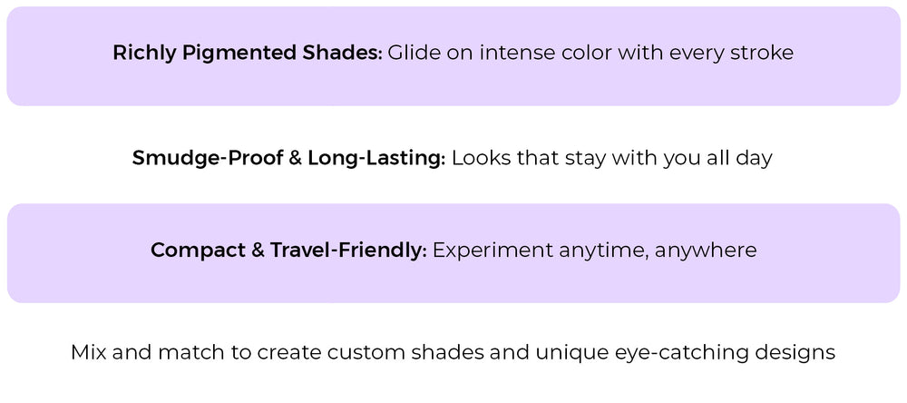
Task: Click "Looks that stay with you all day"
Action: click(611, 158)
